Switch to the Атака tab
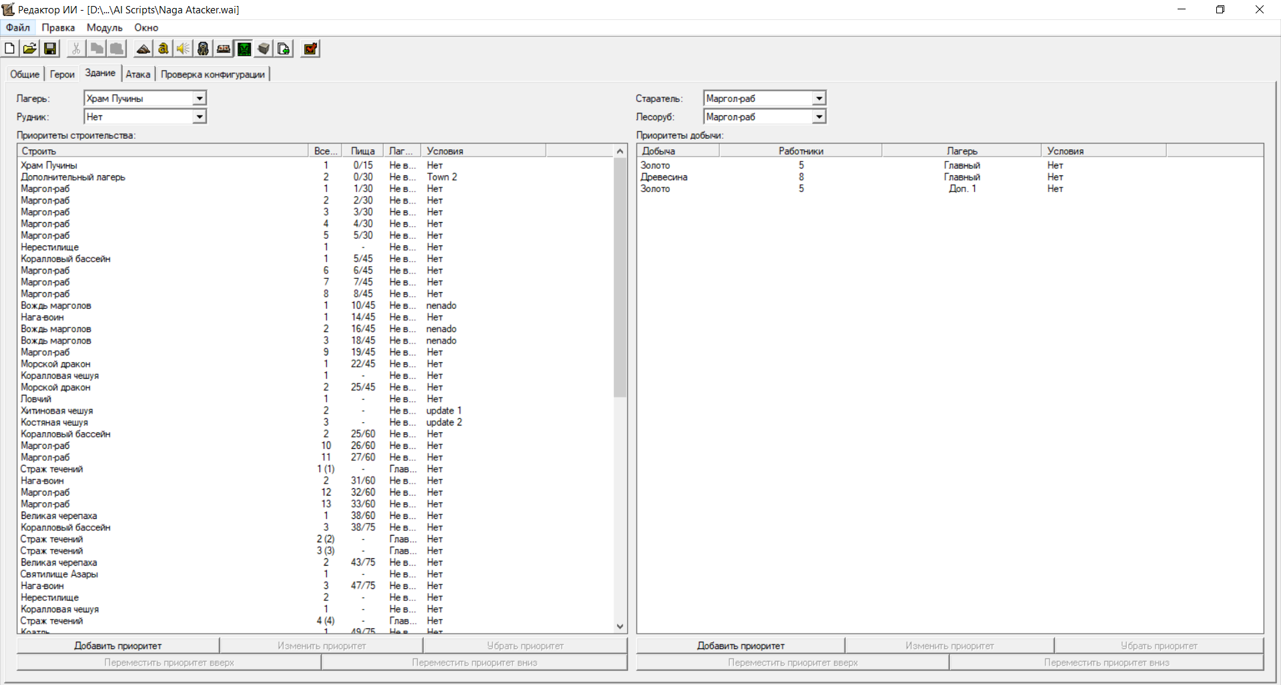 pyautogui.click(x=138, y=74)
